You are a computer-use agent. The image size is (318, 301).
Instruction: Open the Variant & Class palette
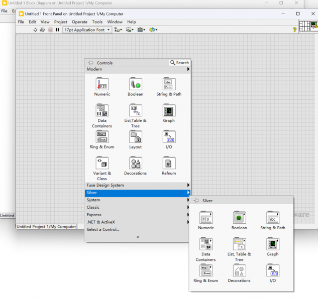(102, 169)
